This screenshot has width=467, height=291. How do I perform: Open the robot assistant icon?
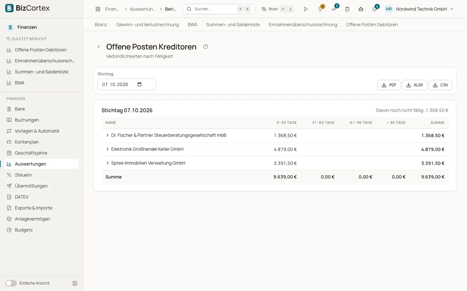tap(361, 9)
